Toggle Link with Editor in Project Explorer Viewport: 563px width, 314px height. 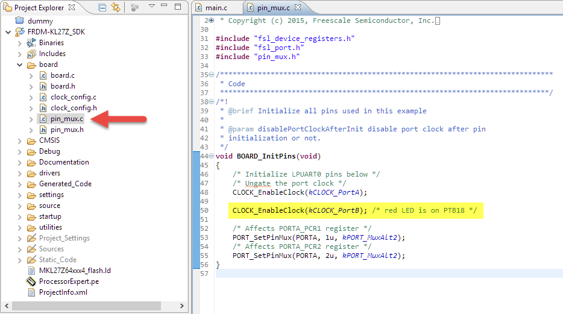115,7
